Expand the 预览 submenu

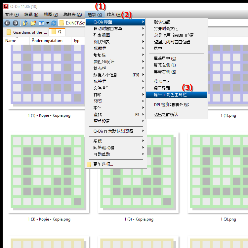(115, 102)
